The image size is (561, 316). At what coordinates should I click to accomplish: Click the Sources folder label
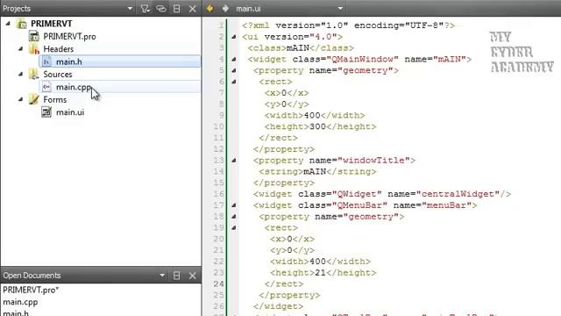[x=58, y=74]
